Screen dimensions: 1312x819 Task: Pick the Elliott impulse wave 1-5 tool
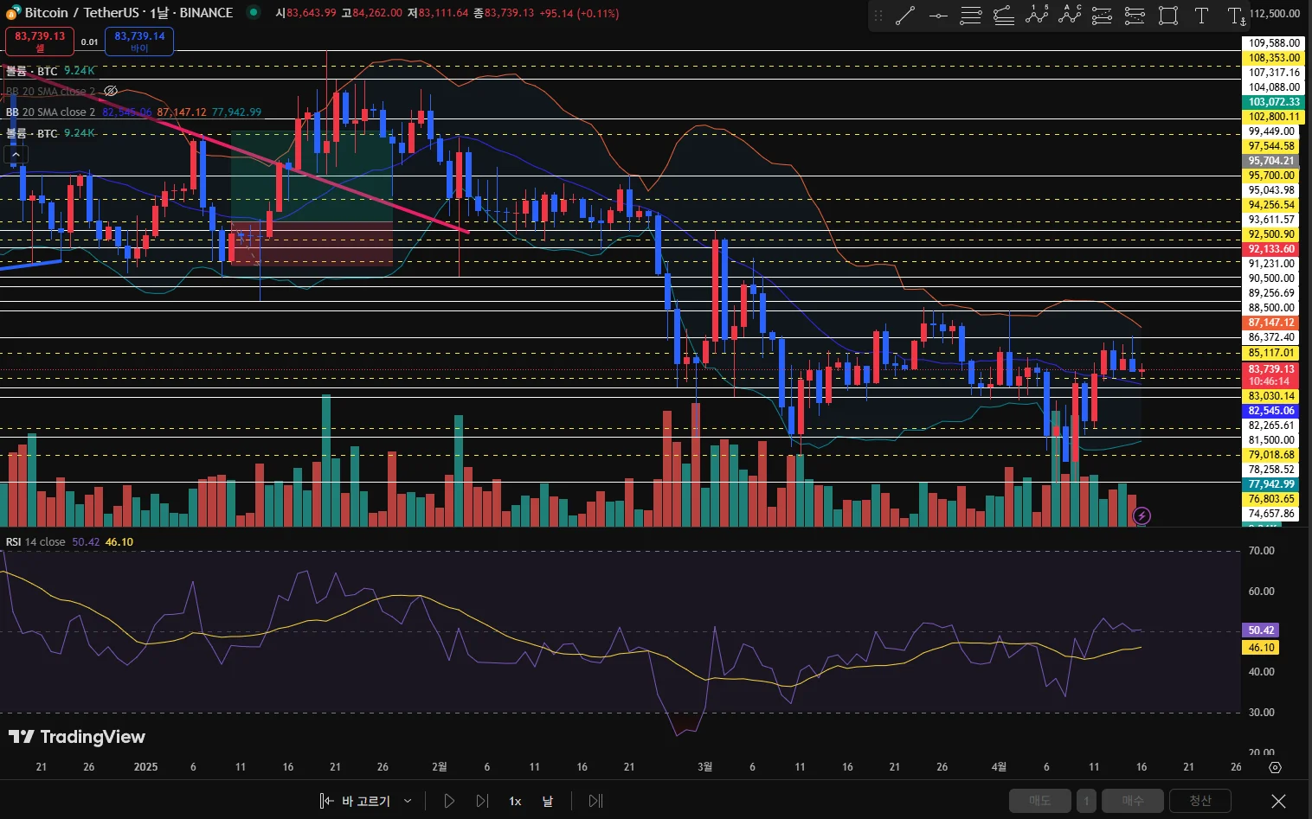click(1037, 16)
